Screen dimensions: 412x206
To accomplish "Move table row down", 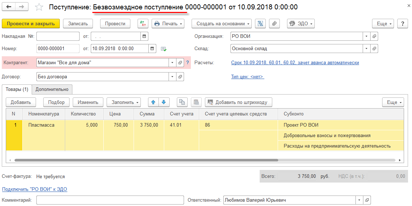I will [x=164, y=102].
